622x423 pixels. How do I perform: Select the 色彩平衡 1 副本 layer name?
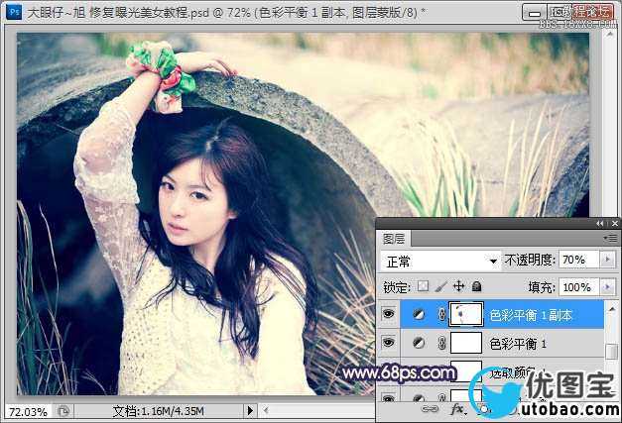pyautogui.click(x=531, y=315)
